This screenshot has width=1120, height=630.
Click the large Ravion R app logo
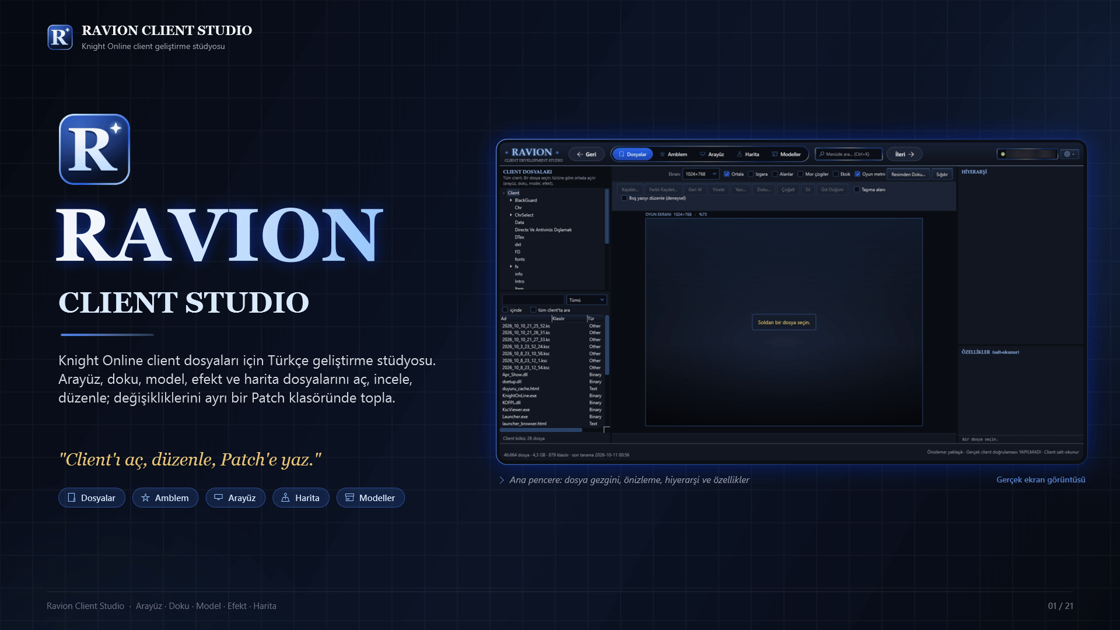point(94,149)
